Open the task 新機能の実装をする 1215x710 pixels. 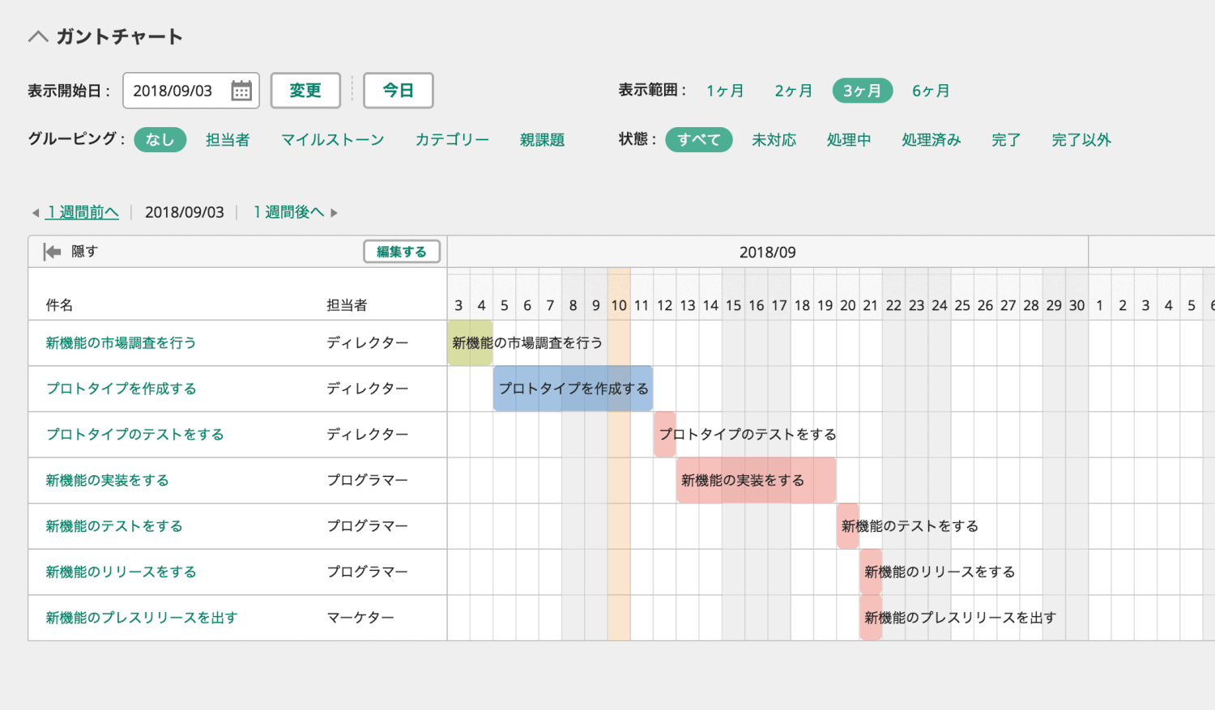pyautogui.click(x=106, y=479)
